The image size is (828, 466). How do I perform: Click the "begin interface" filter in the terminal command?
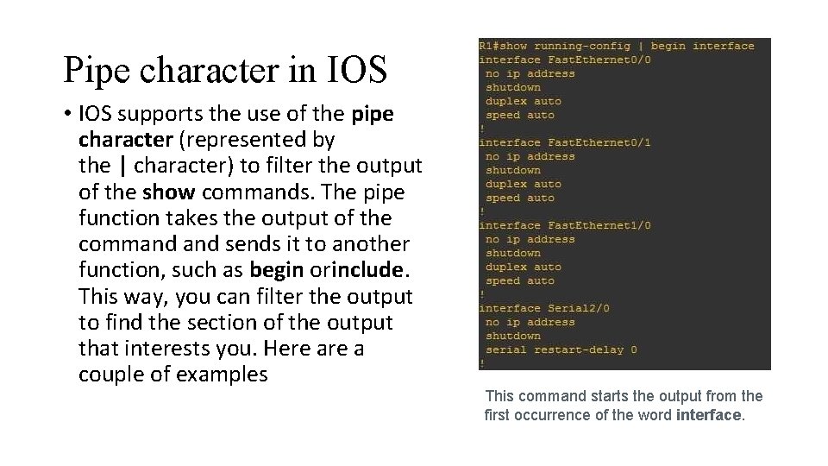(702, 47)
